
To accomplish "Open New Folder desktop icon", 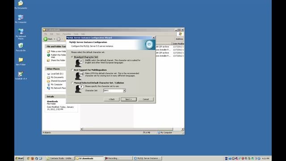I will (21, 61).
